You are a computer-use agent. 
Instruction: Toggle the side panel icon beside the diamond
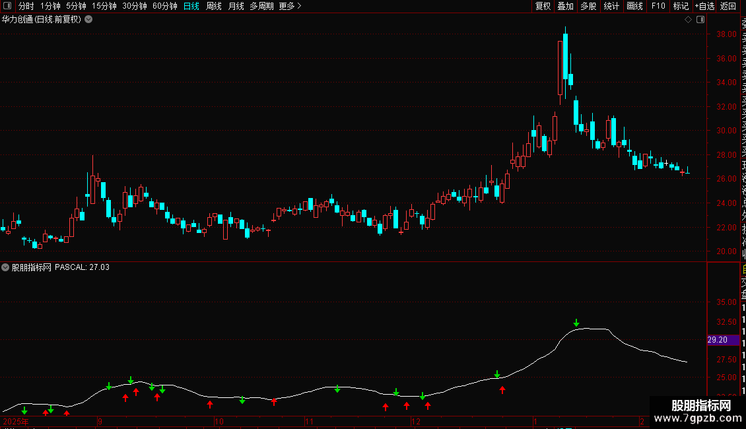click(700, 20)
